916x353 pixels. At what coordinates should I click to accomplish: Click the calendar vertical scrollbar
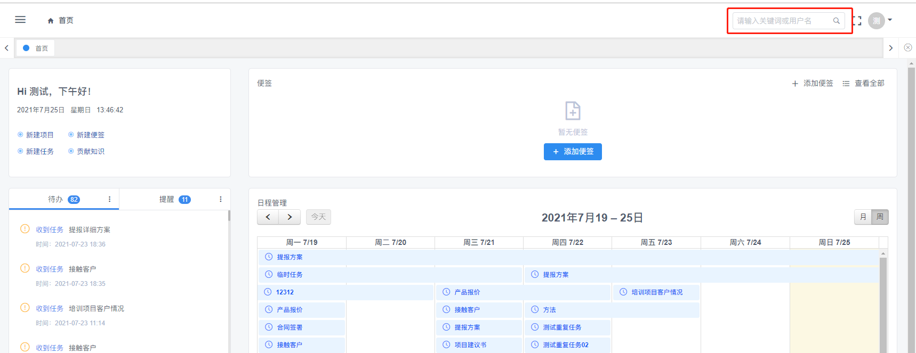(x=883, y=305)
